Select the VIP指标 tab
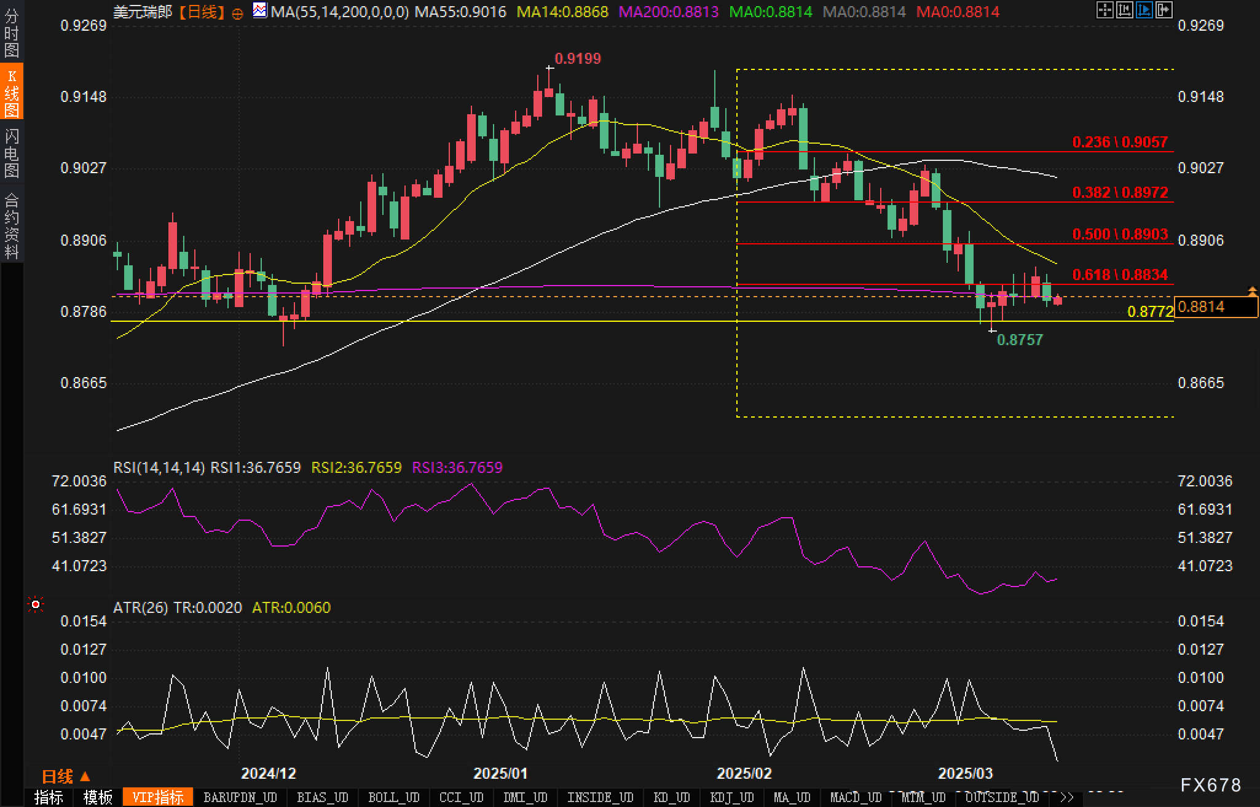This screenshot has height=807, width=1260. click(158, 797)
